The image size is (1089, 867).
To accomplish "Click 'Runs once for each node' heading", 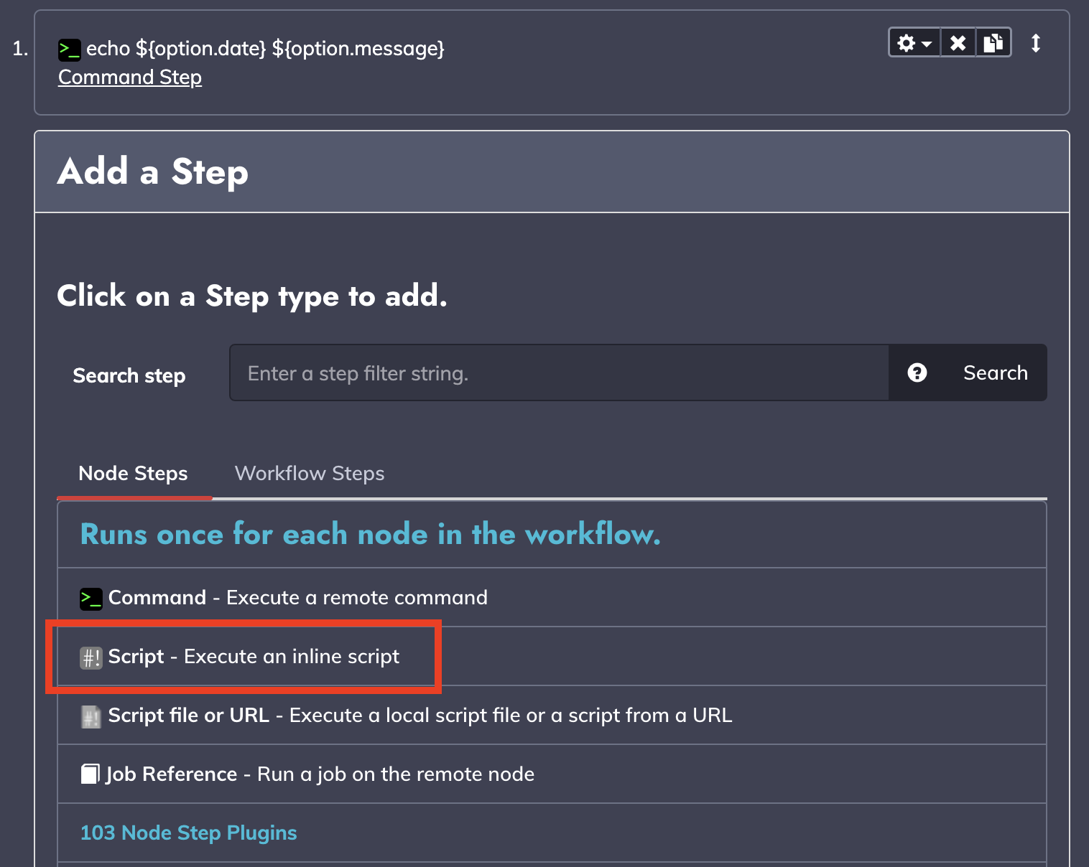I will [x=370, y=534].
